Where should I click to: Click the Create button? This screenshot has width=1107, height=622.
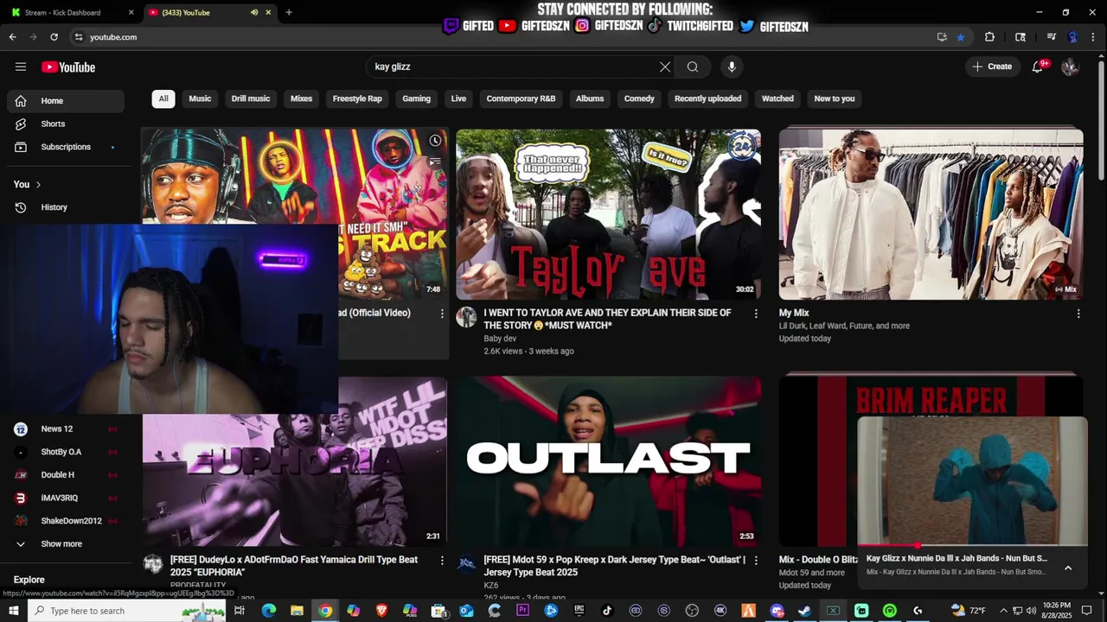point(991,67)
